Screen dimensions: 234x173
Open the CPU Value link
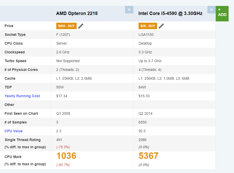click(13, 131)
